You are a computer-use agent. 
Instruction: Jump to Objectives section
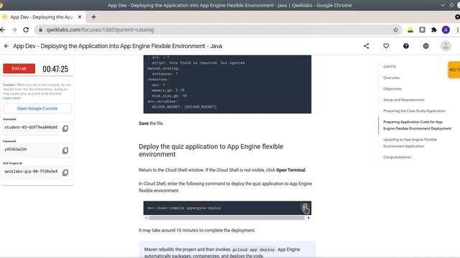[392, 89]
